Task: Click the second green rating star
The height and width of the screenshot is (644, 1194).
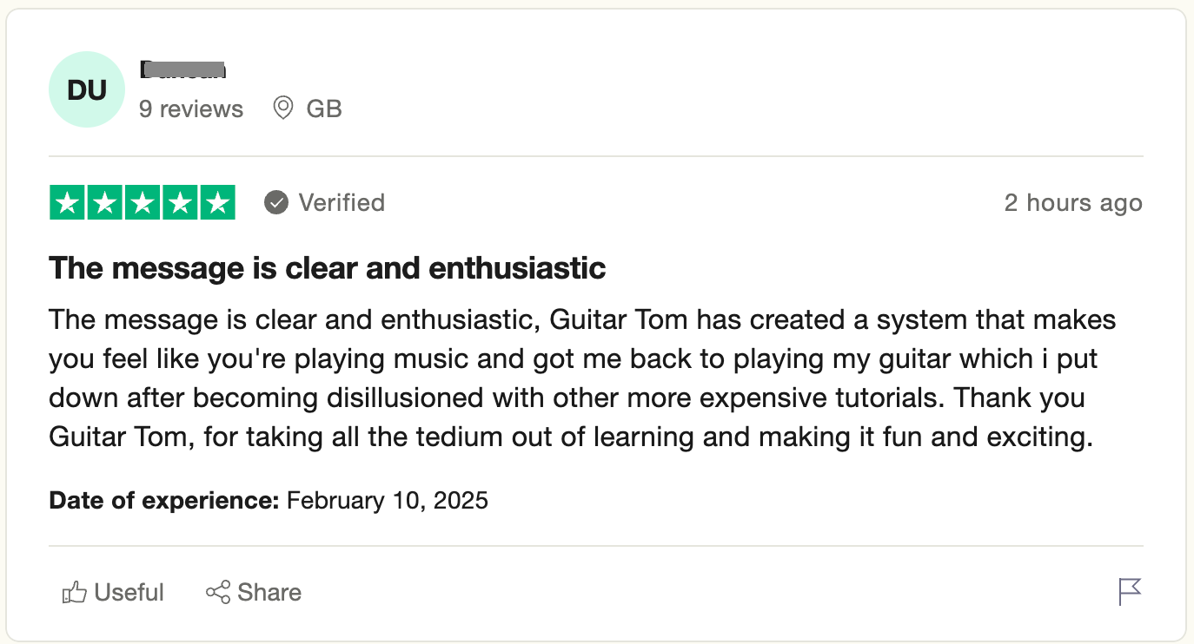Action: [x=105, y=203]
